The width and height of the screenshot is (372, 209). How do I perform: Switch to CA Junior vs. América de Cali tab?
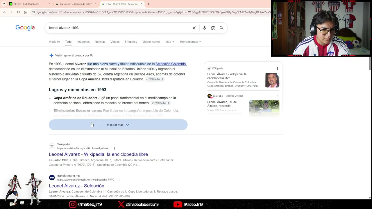[x=76, y=4]
